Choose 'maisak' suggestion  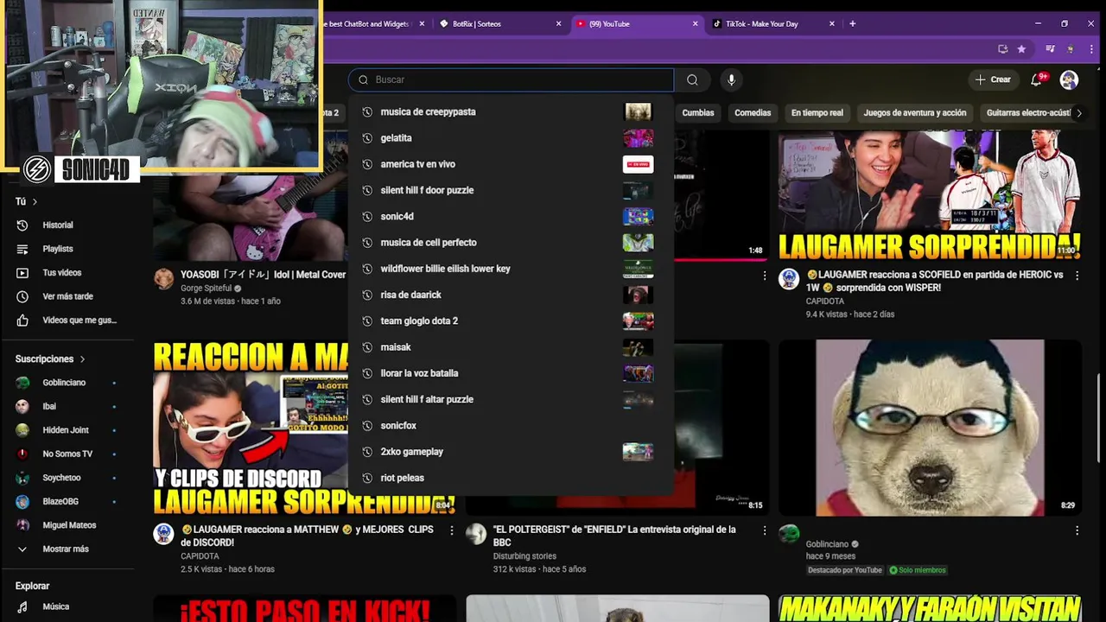coord(510,347)
